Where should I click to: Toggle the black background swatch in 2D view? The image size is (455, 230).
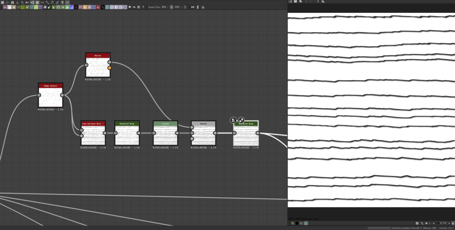coord(296,223)
